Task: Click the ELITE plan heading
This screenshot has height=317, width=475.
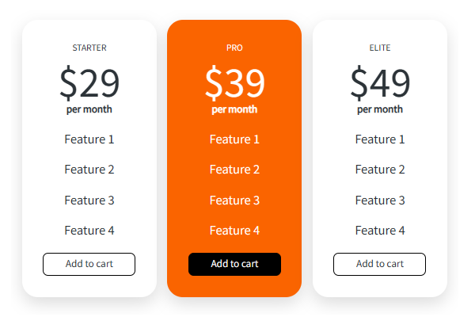Action: (380, 48)
